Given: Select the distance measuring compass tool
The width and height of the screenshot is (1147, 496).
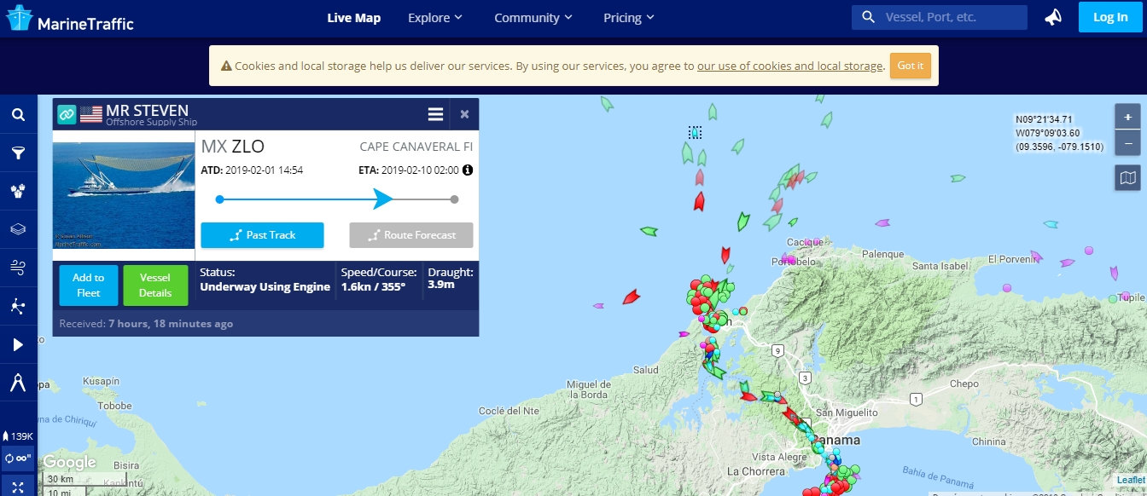Looking at the screenshot, I should 18,383.
